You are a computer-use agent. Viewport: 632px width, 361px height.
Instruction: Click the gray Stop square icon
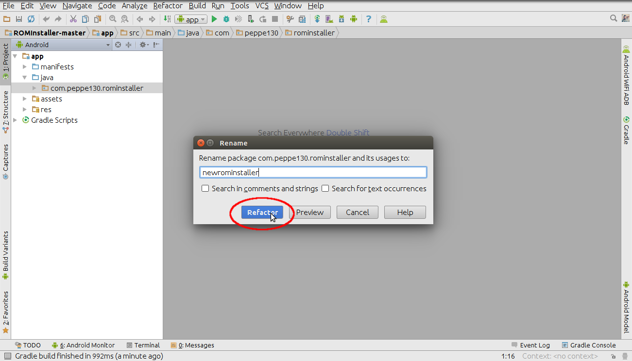click(x=275, y=19)
